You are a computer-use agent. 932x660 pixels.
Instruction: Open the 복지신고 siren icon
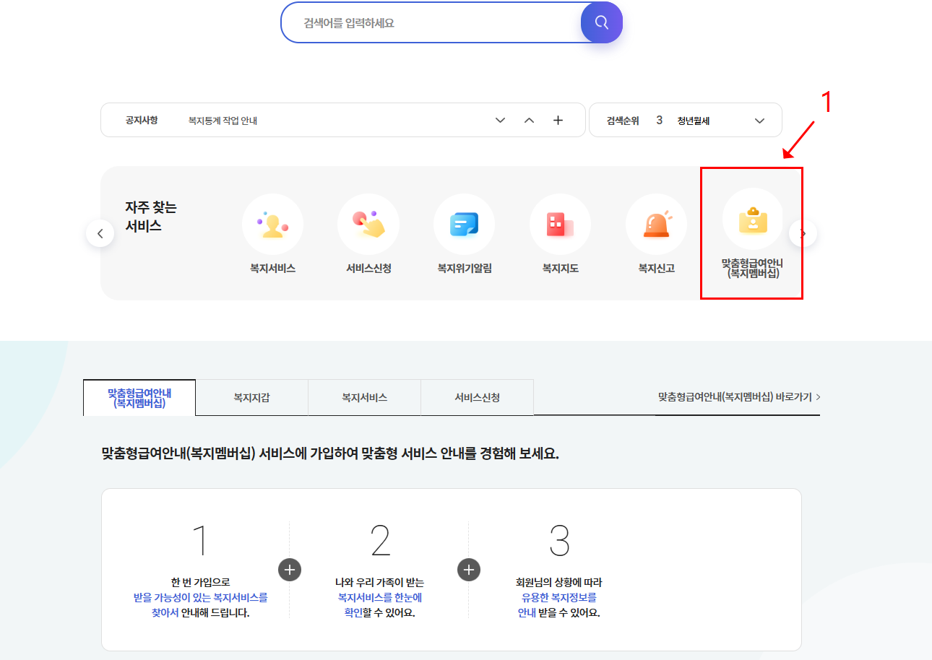point(657,235)
